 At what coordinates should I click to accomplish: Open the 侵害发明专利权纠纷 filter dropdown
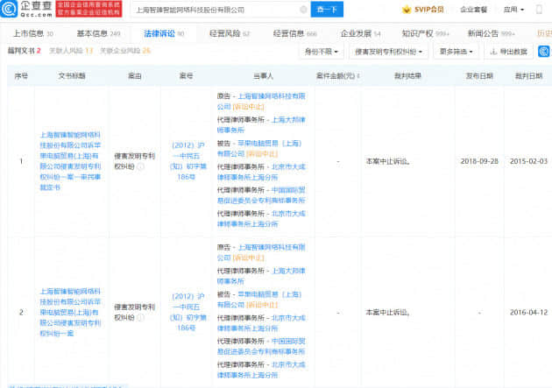pos(388,52)
